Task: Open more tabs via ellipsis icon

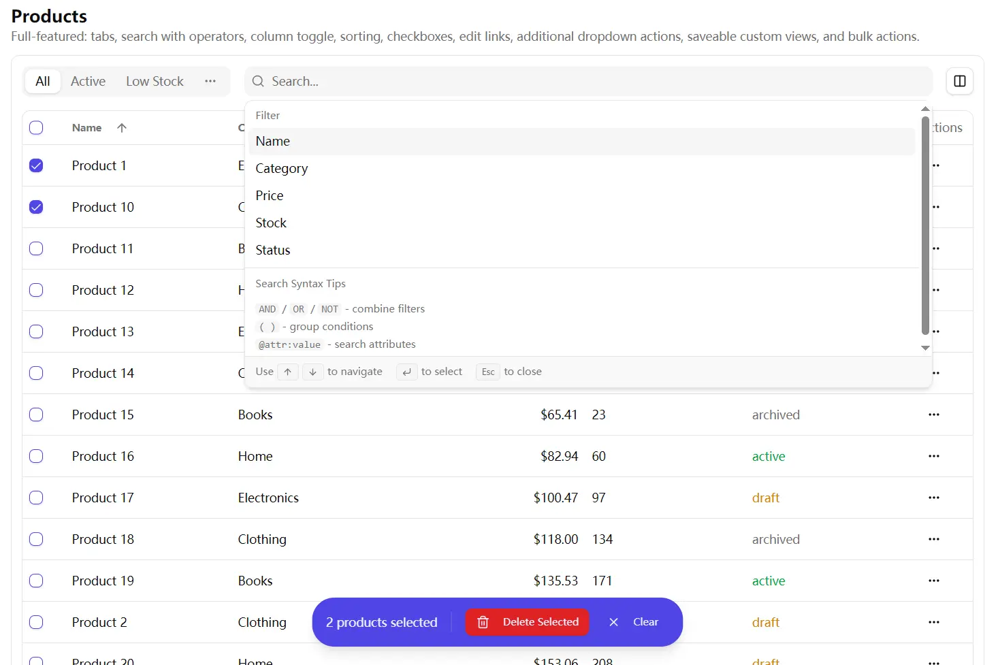Action: click(x=210, y=81)
